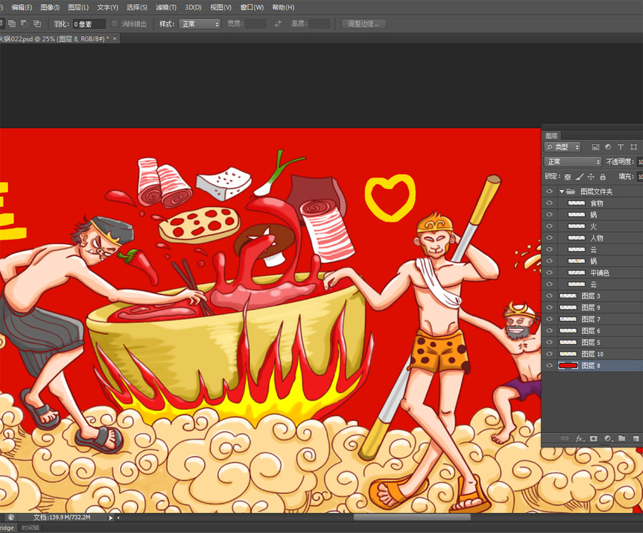The height and width of the screenshot is (533, 643).
Task: Click the round icon left of 文档 status
Action: pos(11,517)
